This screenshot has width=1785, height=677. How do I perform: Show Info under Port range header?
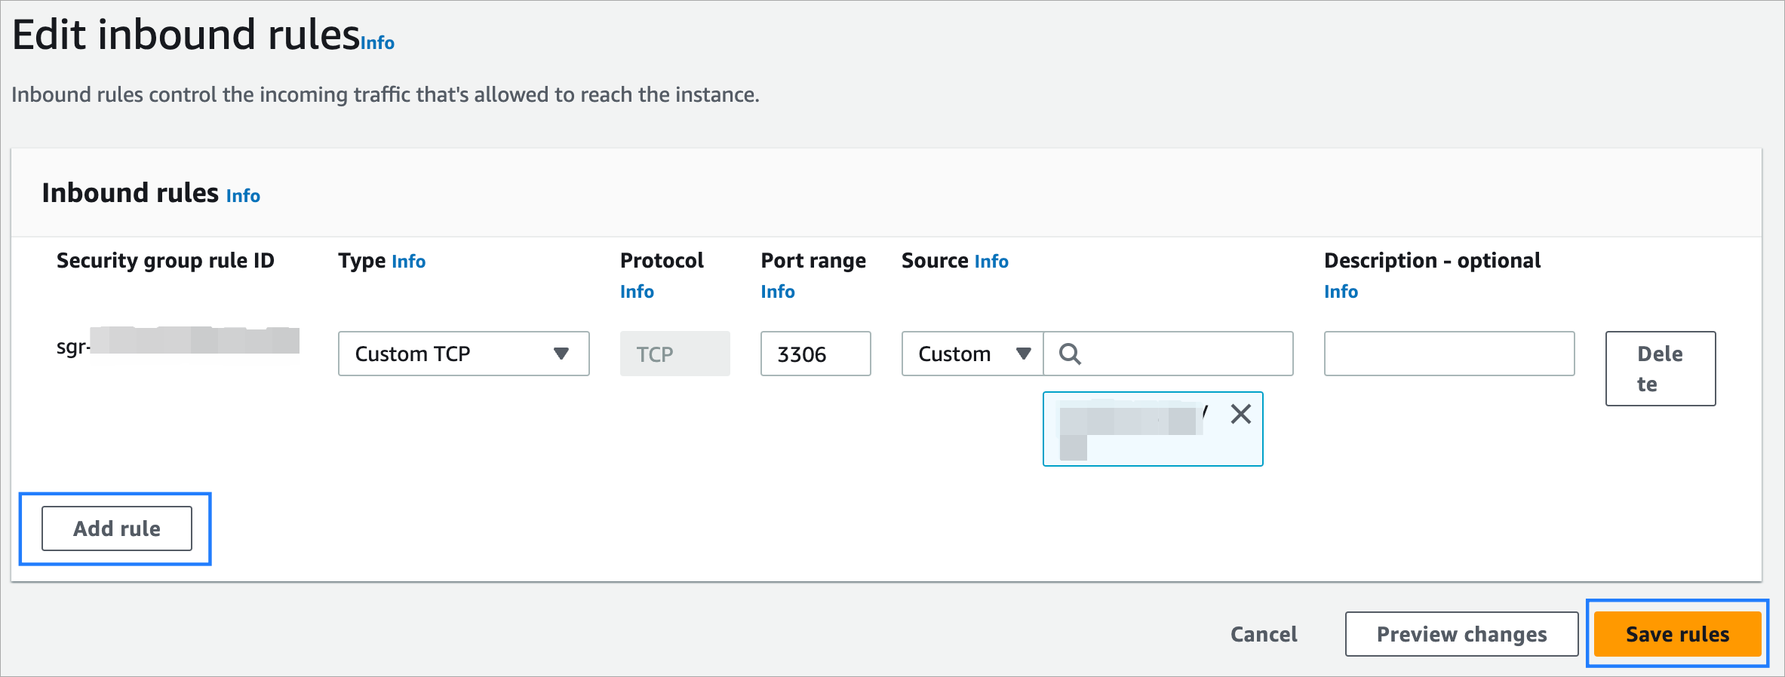777,292
